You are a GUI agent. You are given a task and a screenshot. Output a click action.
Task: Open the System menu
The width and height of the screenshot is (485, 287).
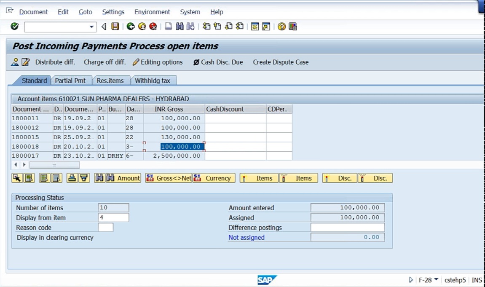pos(190,12)
